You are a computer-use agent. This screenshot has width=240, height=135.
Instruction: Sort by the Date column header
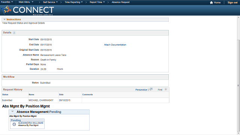61,94
